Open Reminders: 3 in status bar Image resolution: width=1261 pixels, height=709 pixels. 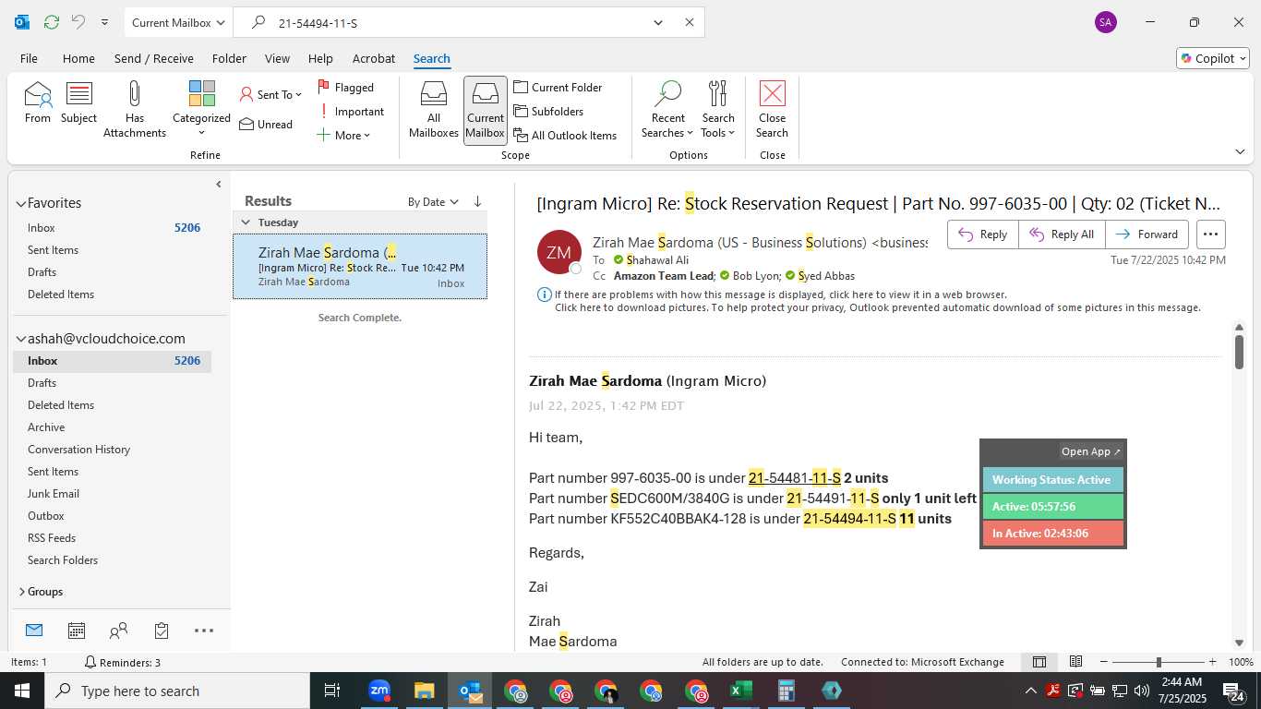[x=122, y=662]
